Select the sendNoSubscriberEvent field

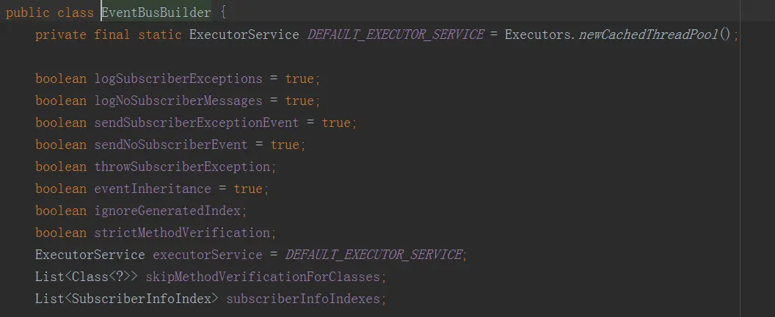click(171, 145)
